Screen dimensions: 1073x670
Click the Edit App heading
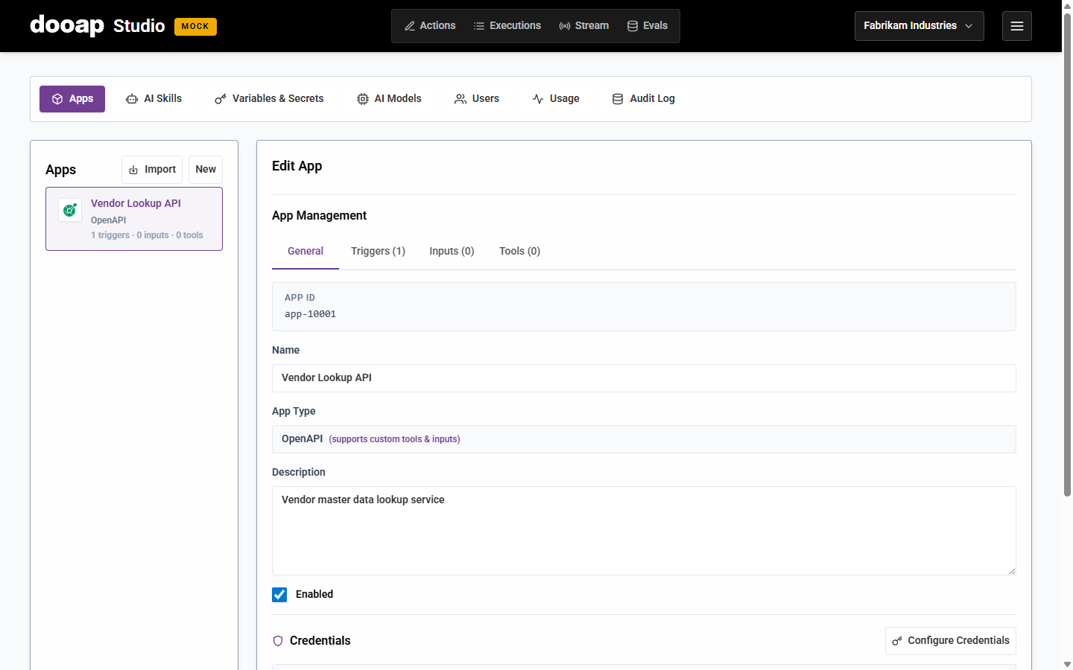[297, 166]
